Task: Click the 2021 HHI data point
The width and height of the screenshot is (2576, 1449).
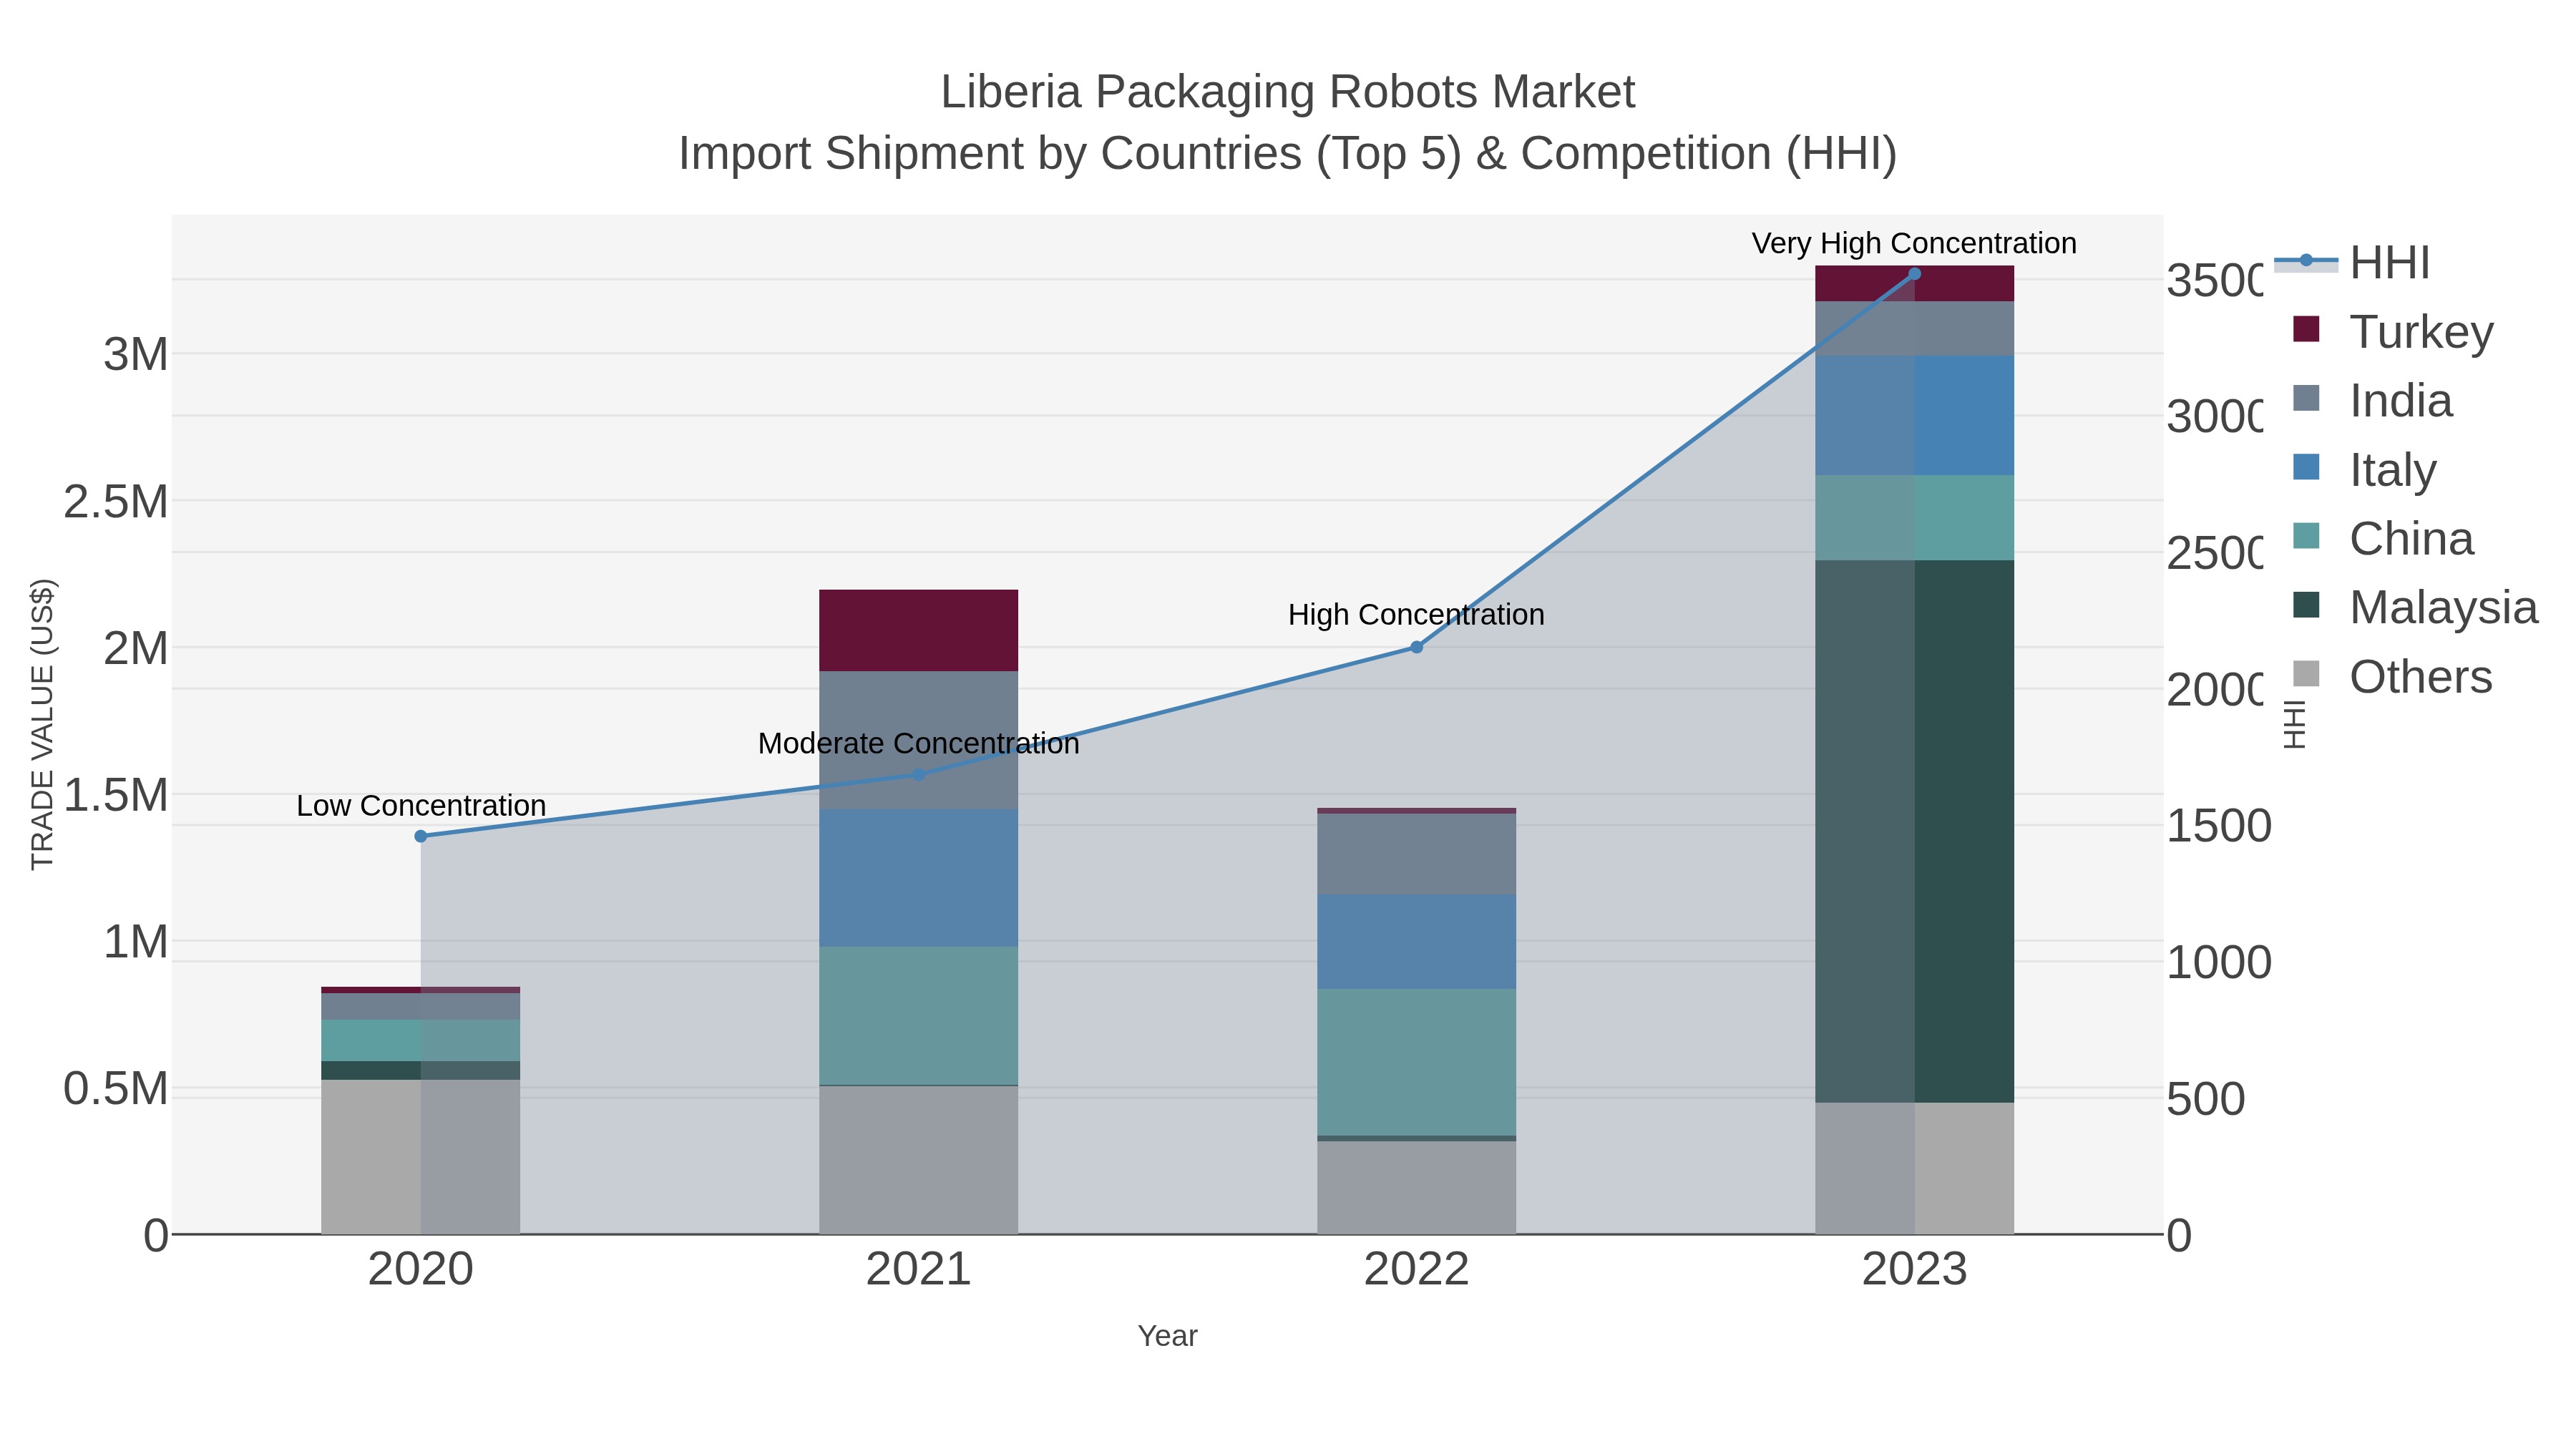Action: point(919,774)
